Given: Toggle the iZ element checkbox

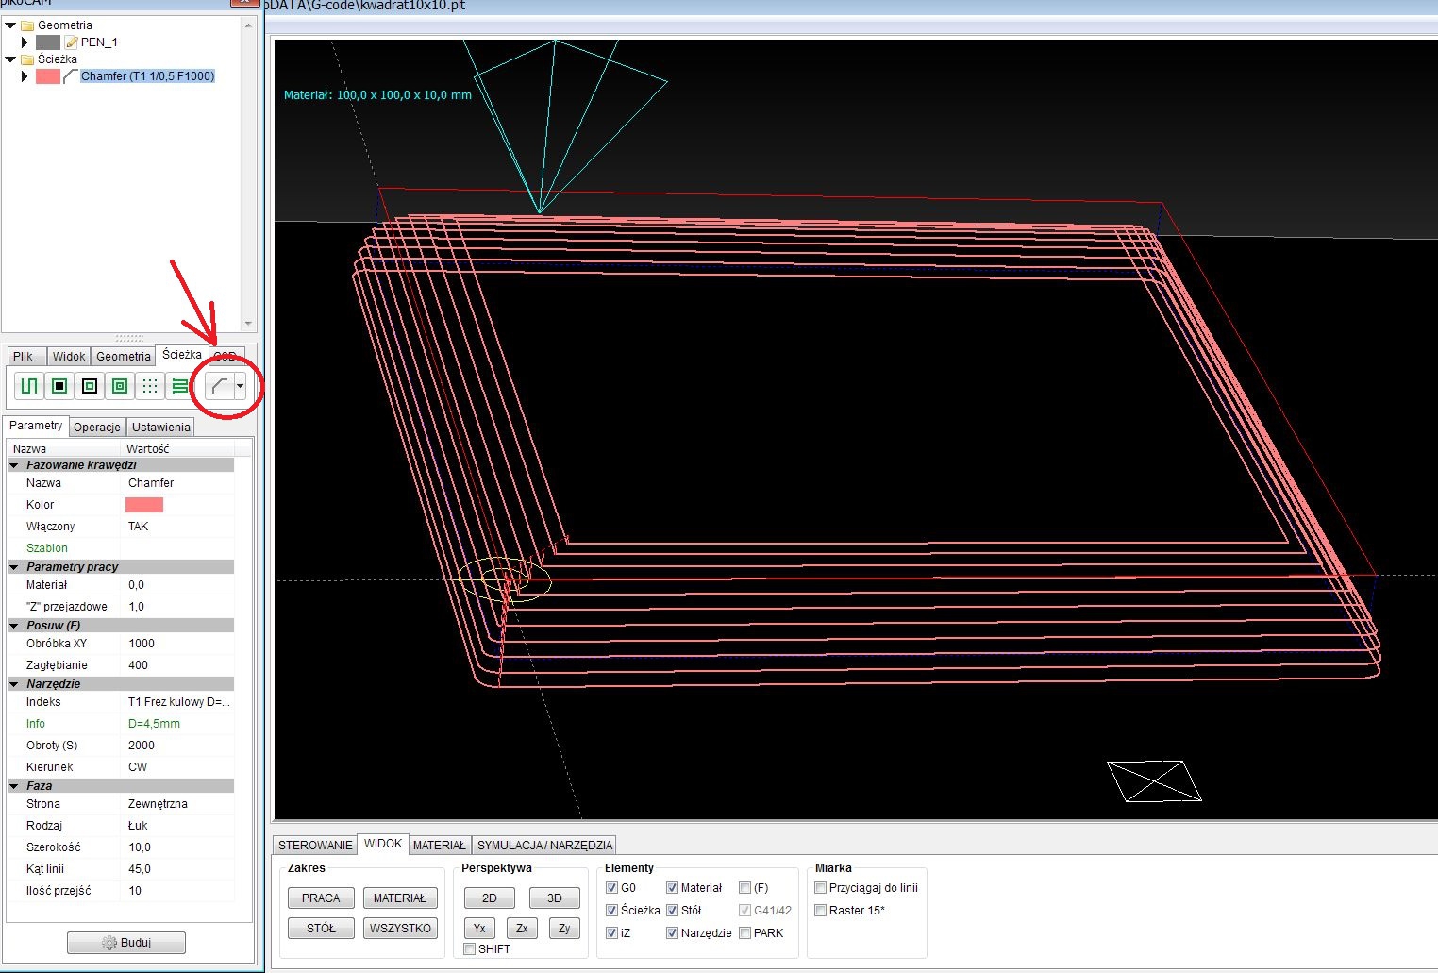Looking at the screenshot, I should point(611,932).
